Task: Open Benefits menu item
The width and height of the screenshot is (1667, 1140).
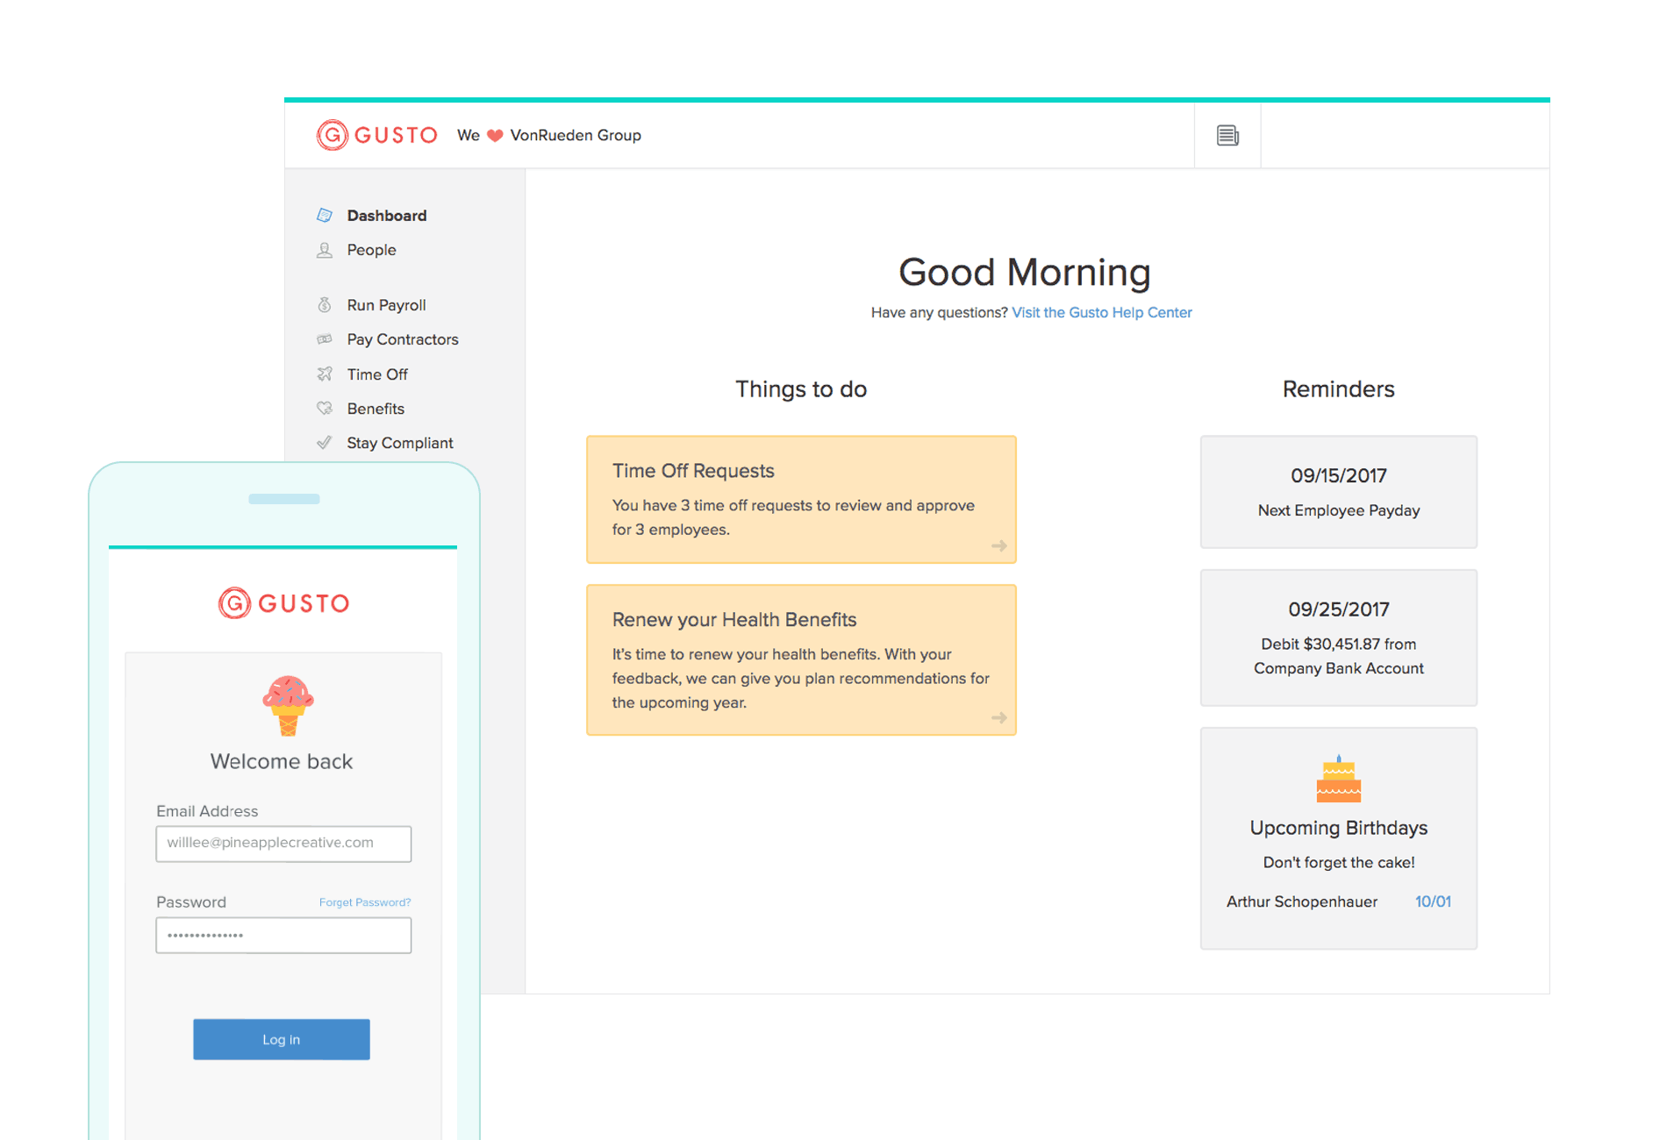Action: click(376, 409)
